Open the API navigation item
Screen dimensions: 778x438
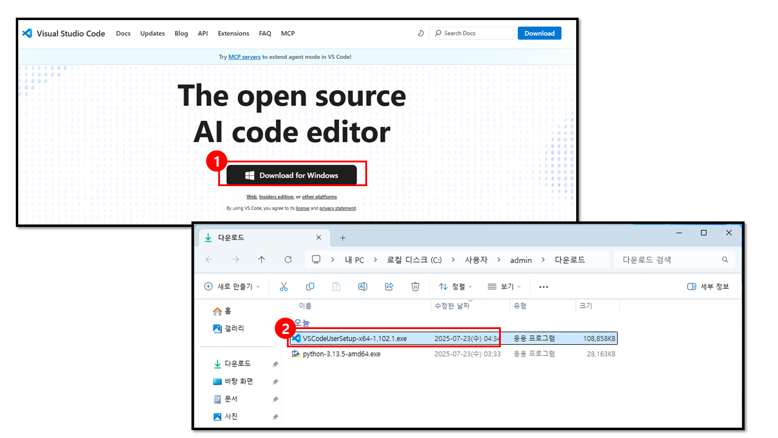coord(203,33)
